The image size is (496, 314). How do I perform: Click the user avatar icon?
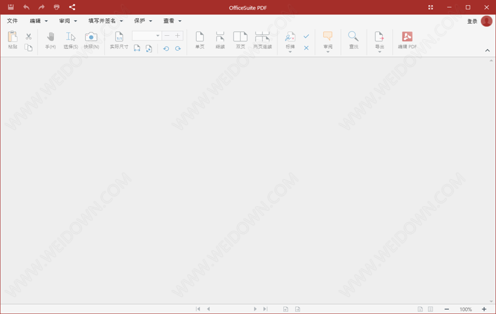(x=487, y=21)
